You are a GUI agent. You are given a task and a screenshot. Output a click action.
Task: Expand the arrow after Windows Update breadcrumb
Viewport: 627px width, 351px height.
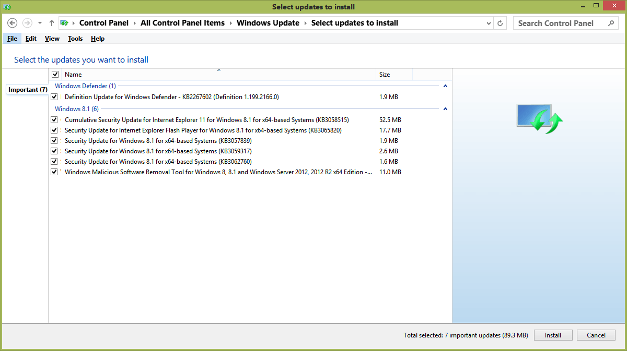(x=306, y=23)
